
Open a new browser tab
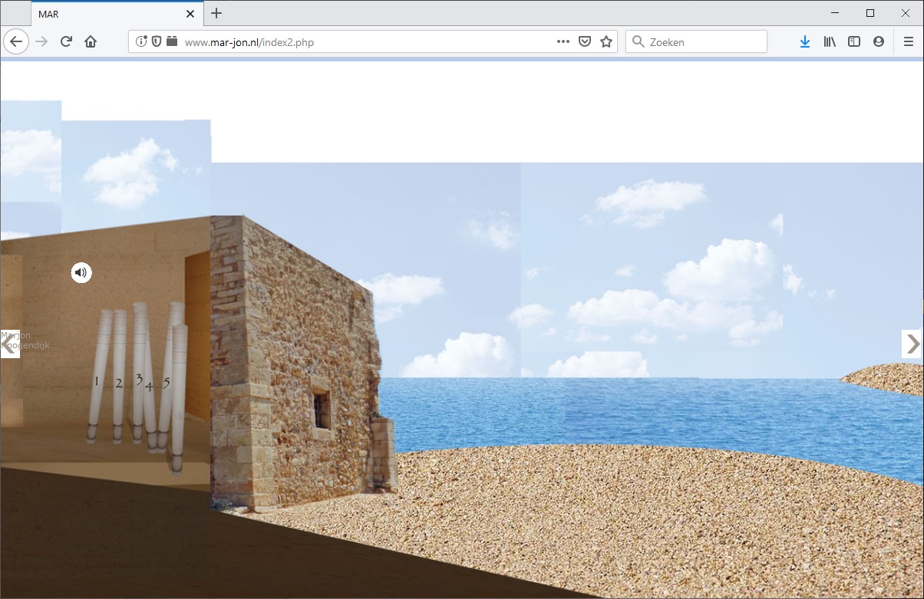[216, 13]
